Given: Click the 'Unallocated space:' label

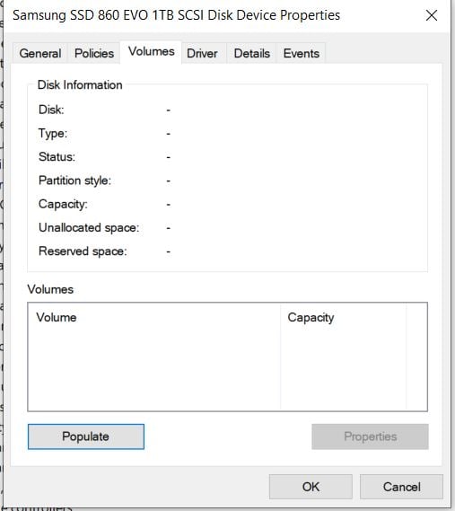Looking at the screenshot, I should pos(89,228).
